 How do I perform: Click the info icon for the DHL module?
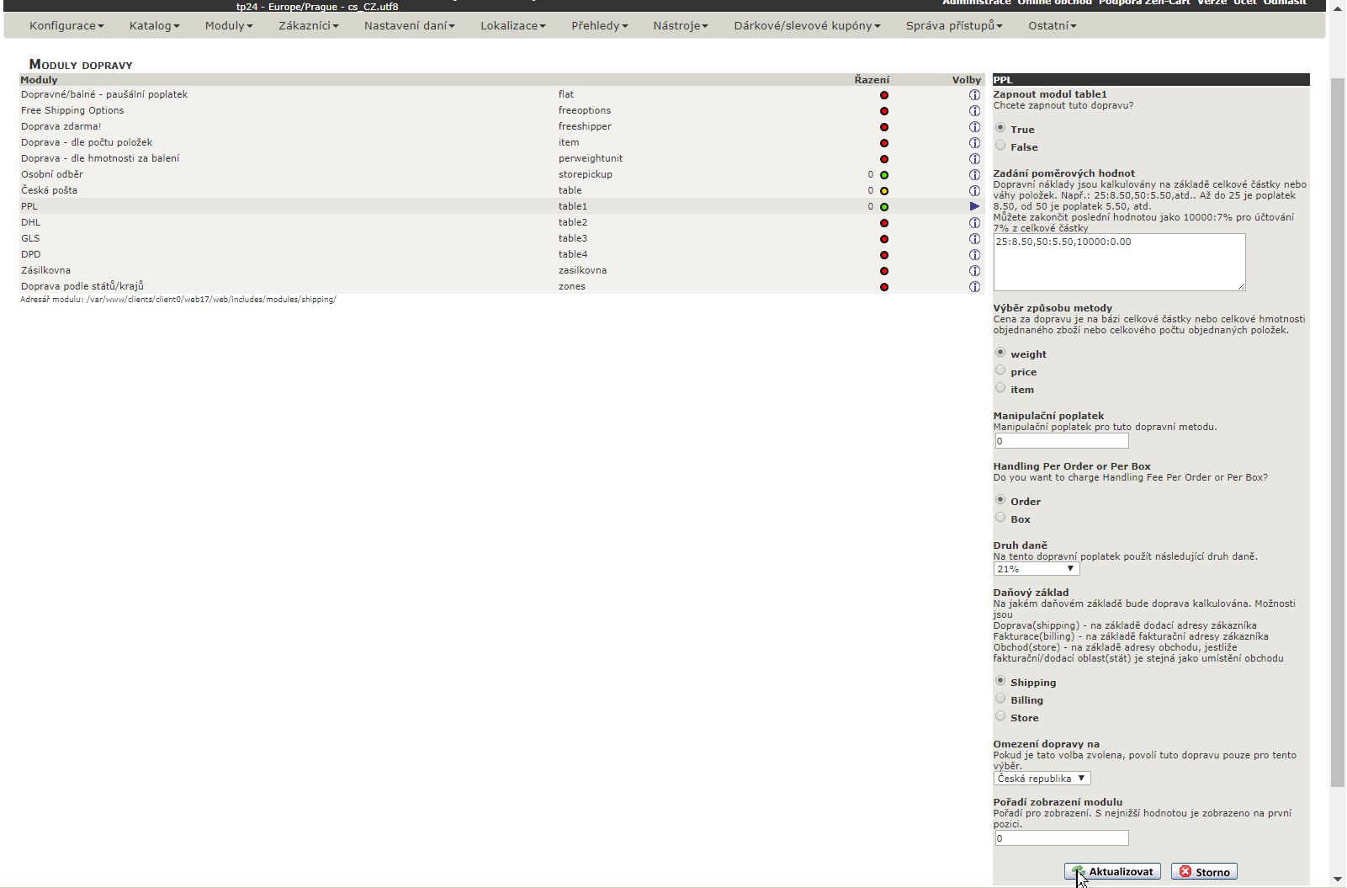(x=974, y=223)
